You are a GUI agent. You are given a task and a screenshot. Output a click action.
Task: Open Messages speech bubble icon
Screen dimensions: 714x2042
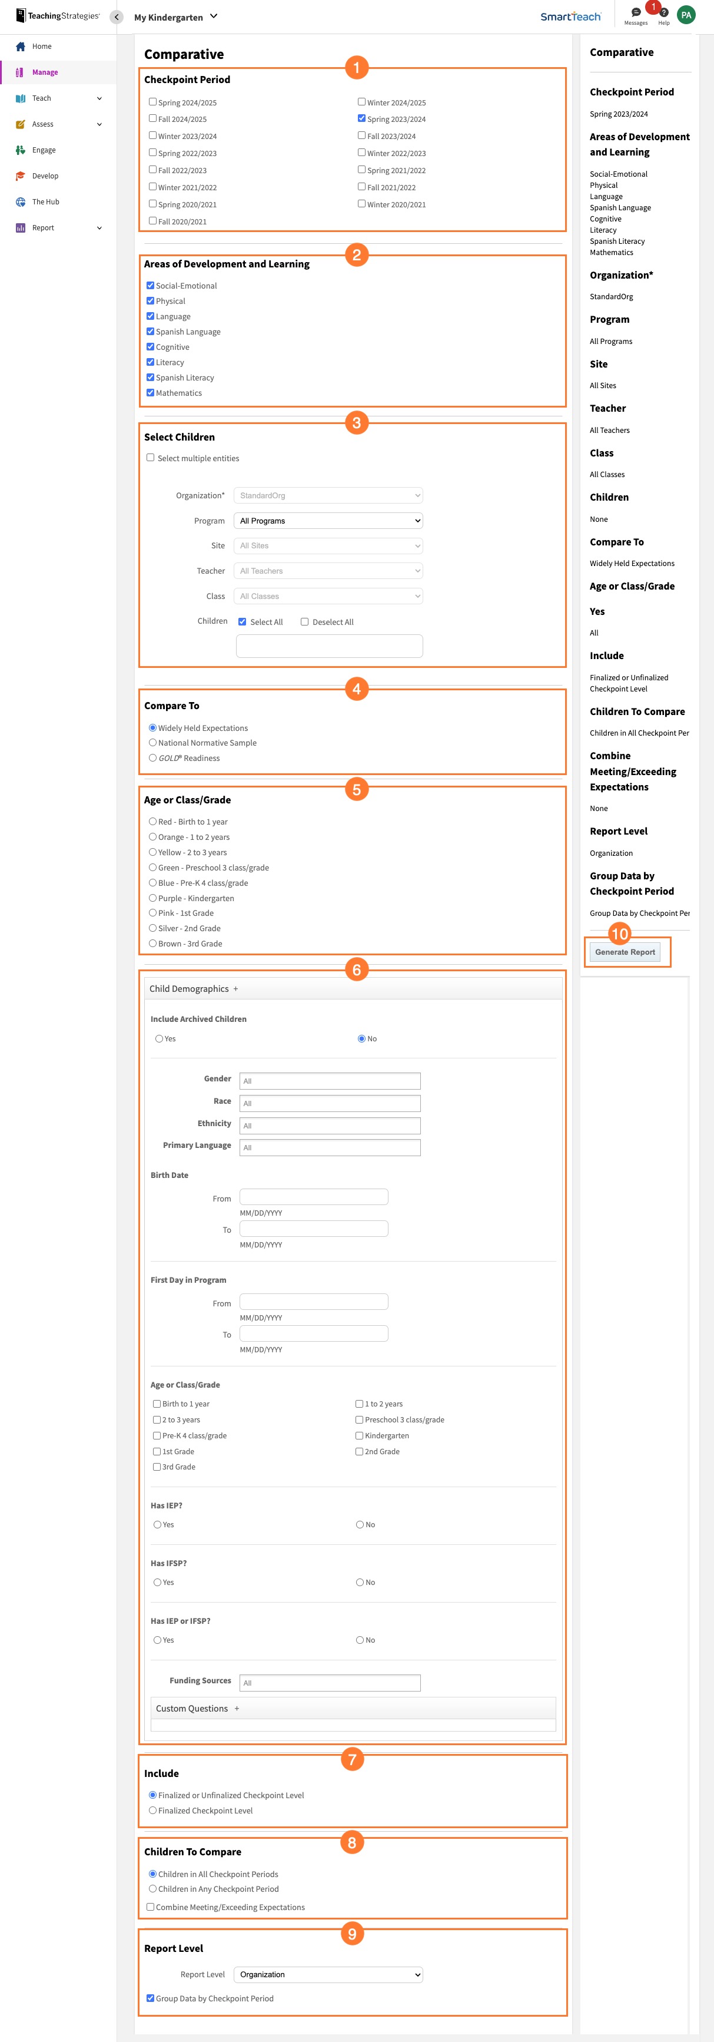(636, 13)
